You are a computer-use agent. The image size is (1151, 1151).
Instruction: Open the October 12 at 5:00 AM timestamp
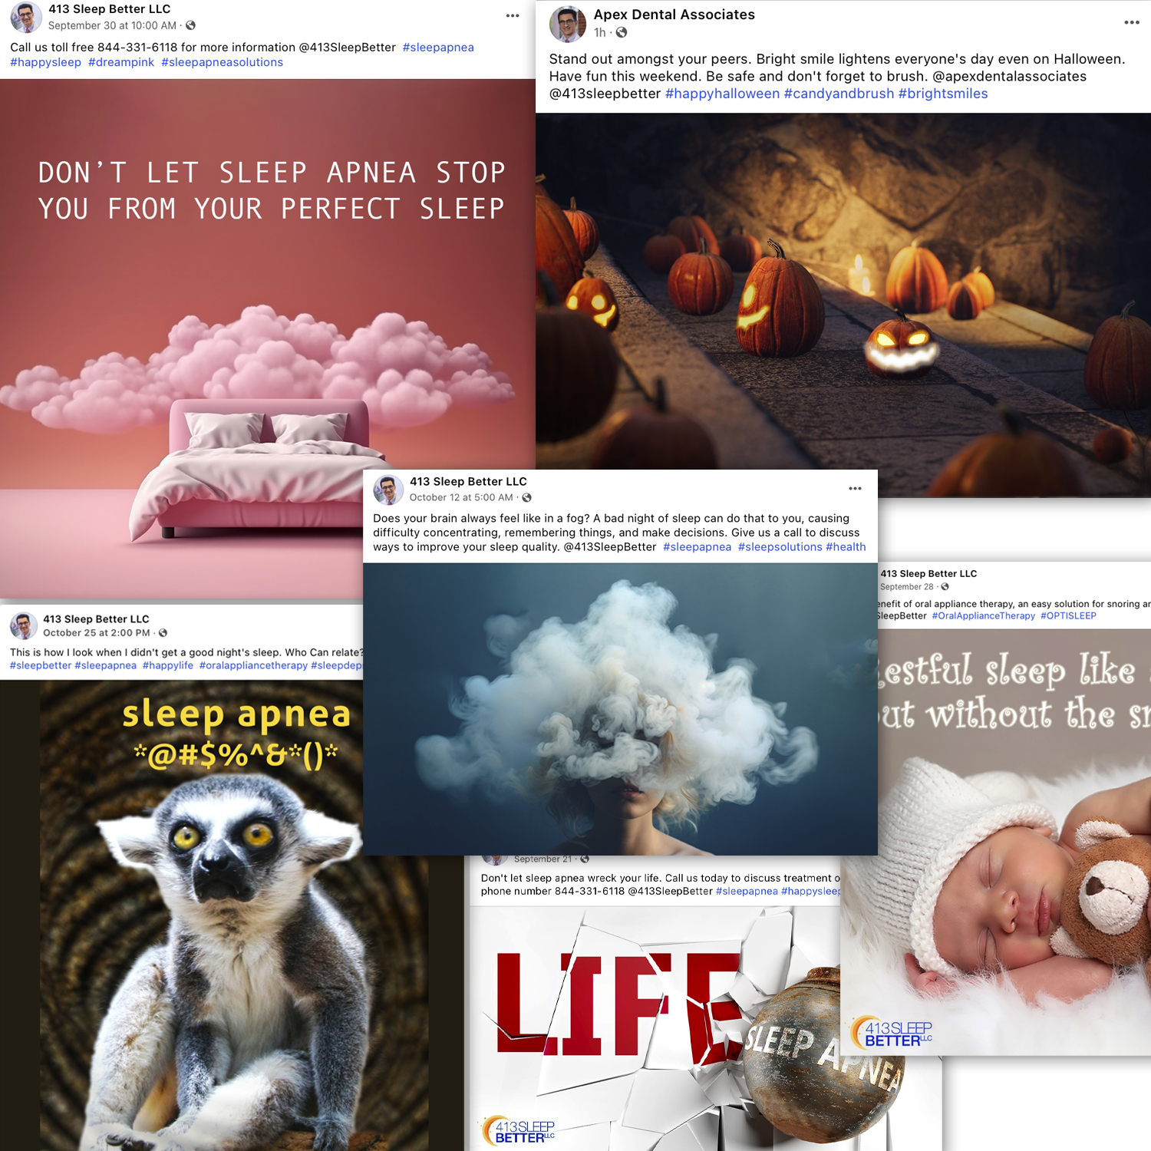point(461,497)
